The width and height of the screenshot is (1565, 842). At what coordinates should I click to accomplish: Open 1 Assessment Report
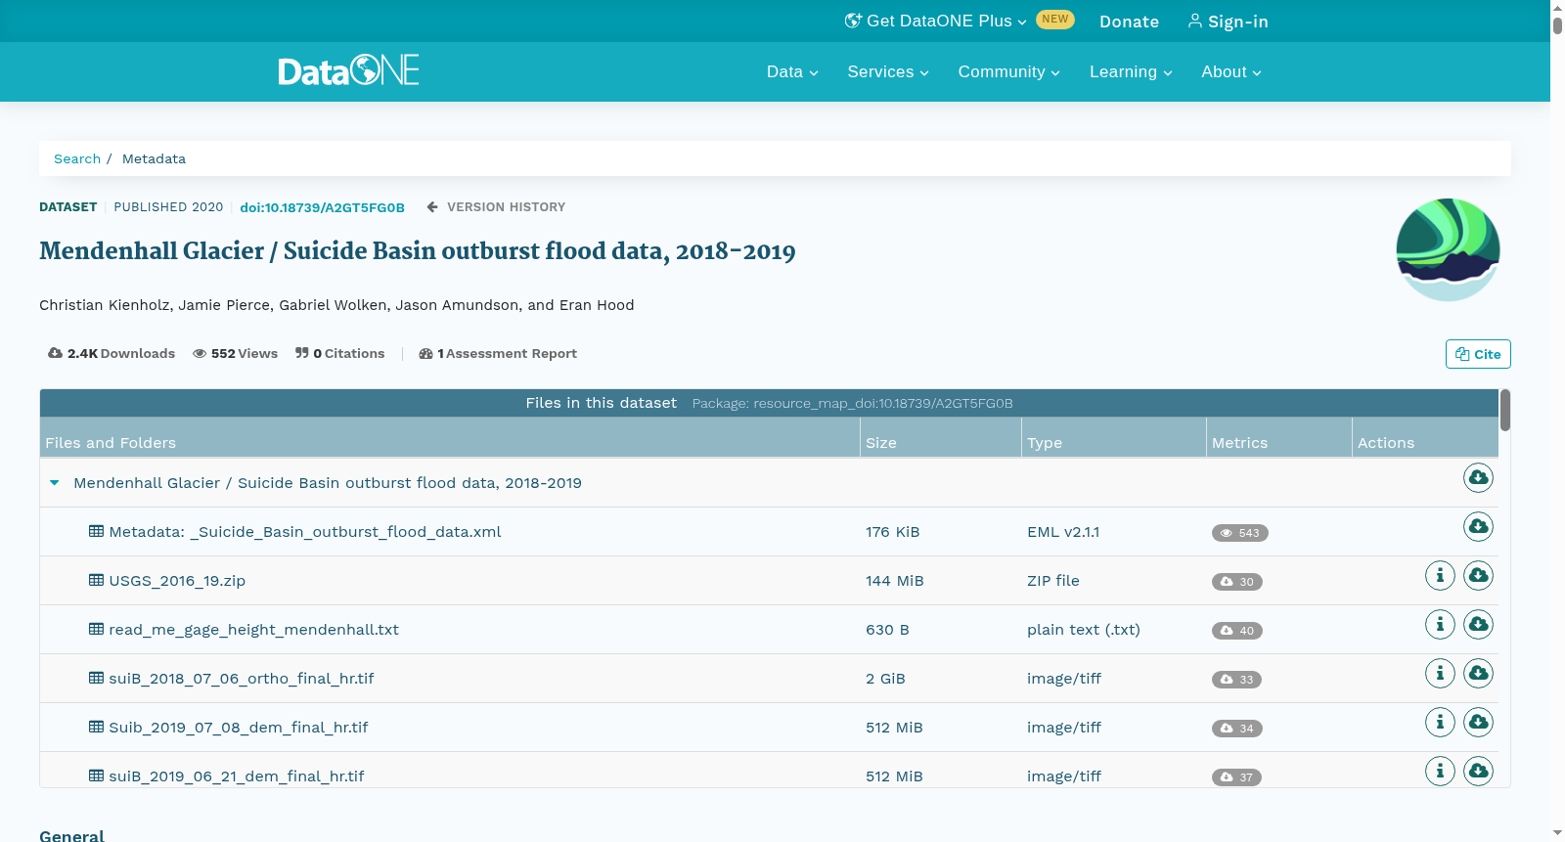tap(498, 353)
